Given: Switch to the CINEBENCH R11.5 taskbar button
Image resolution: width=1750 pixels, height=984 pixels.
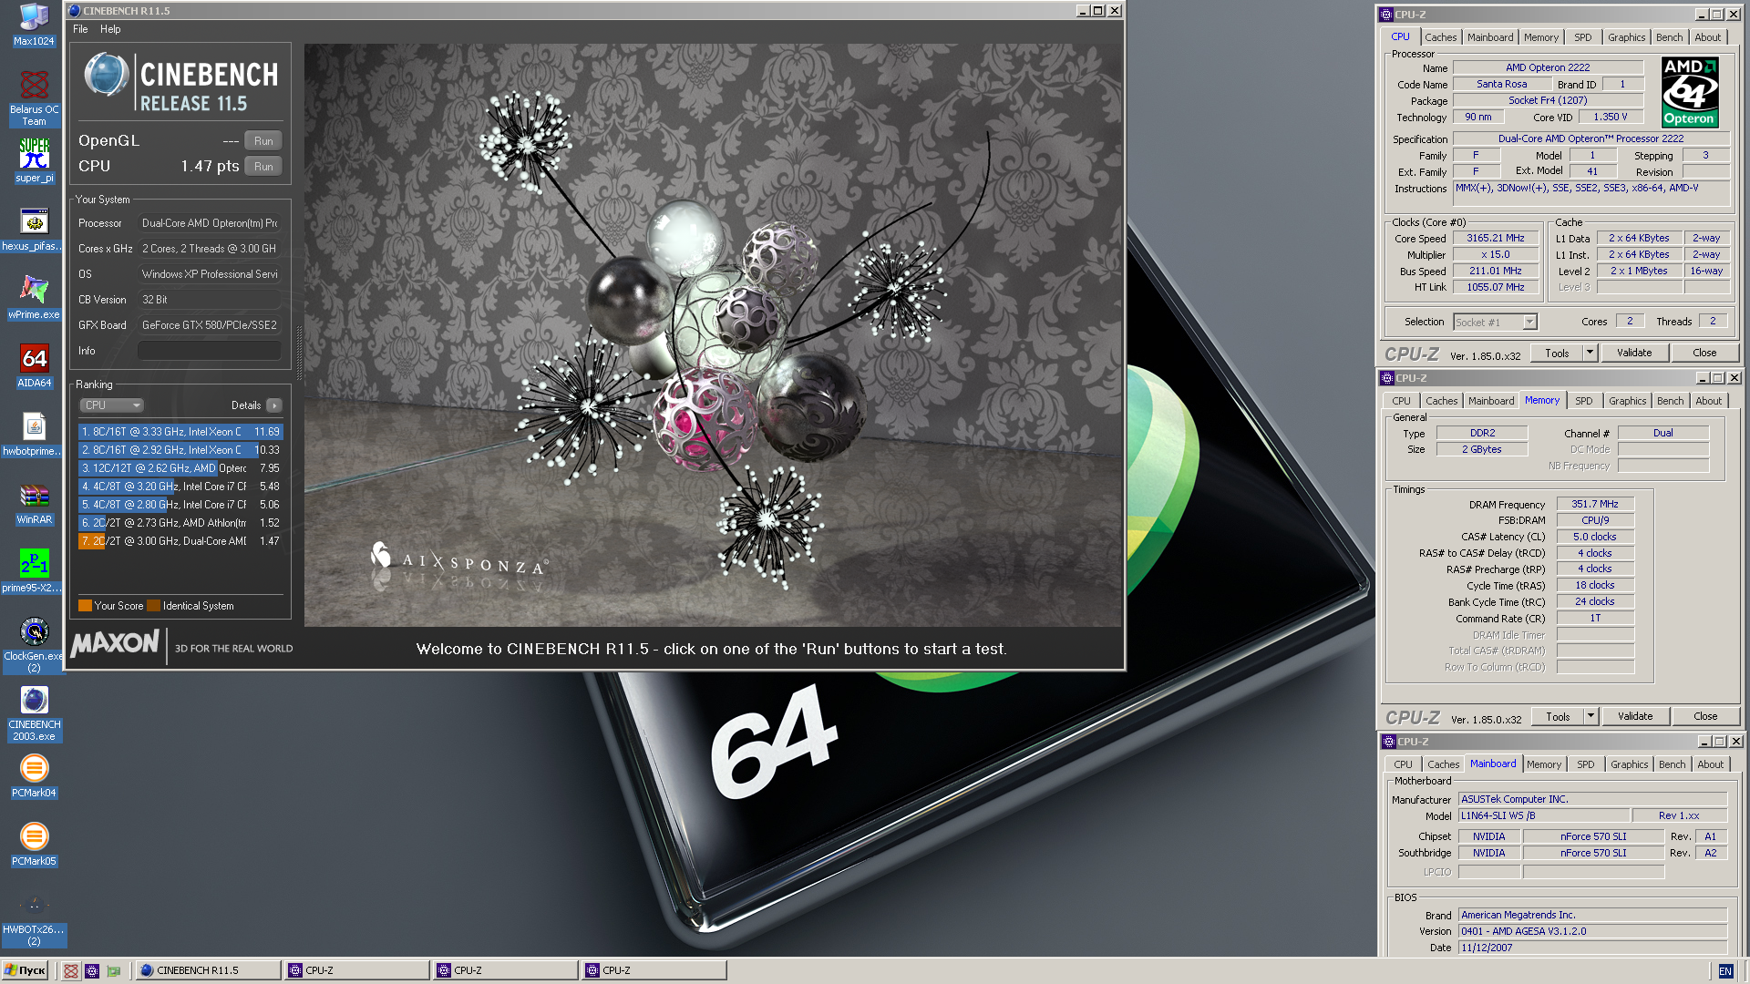Looking at the screenshot, I should [x=208, y=970].
